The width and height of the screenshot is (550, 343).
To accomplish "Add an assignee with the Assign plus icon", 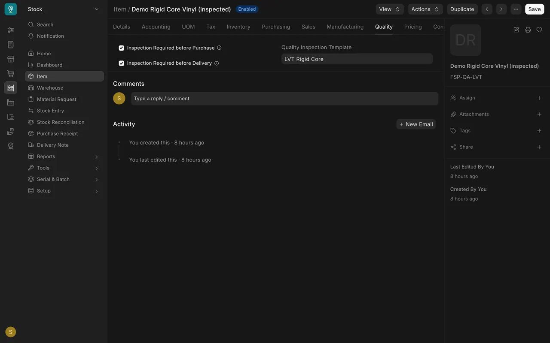I will point(539,98).
